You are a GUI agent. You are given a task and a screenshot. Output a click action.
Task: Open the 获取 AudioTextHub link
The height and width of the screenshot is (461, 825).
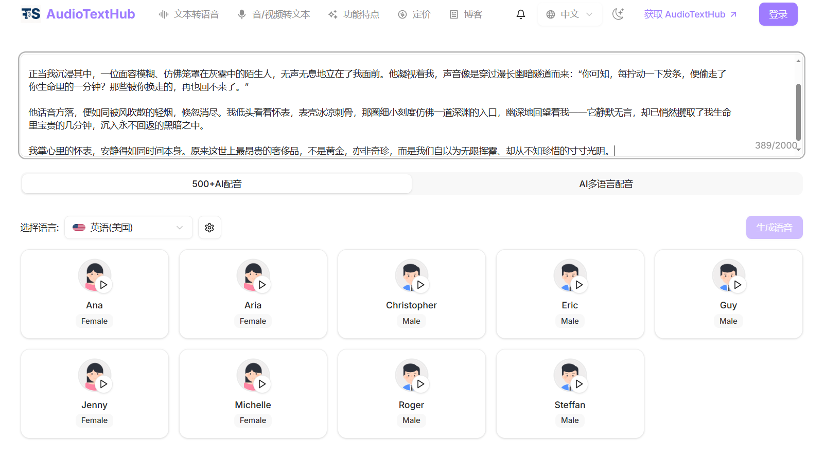(x=690, y=14)
